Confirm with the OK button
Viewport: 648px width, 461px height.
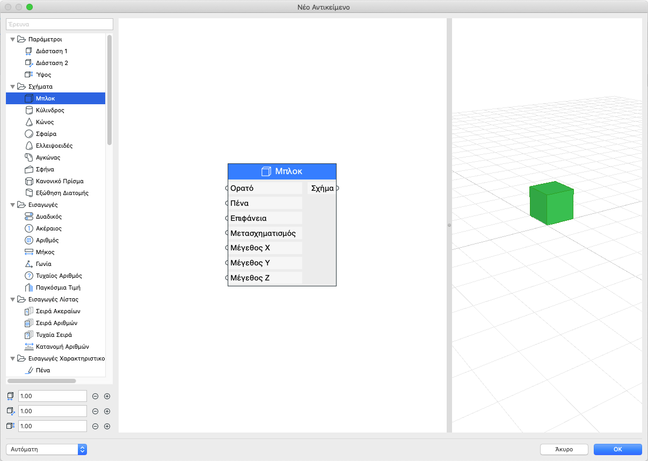pyautogui.click(x=618, y=449)
